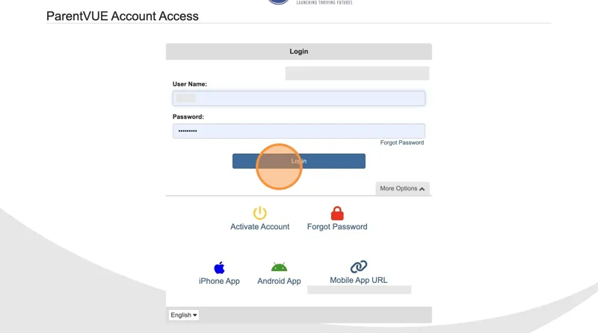Image resolution: width=598 pixels, height=333 pixels.
Task: Open the Mobile App URL link text
Action: pyautogui.click(x=359, y=280)
